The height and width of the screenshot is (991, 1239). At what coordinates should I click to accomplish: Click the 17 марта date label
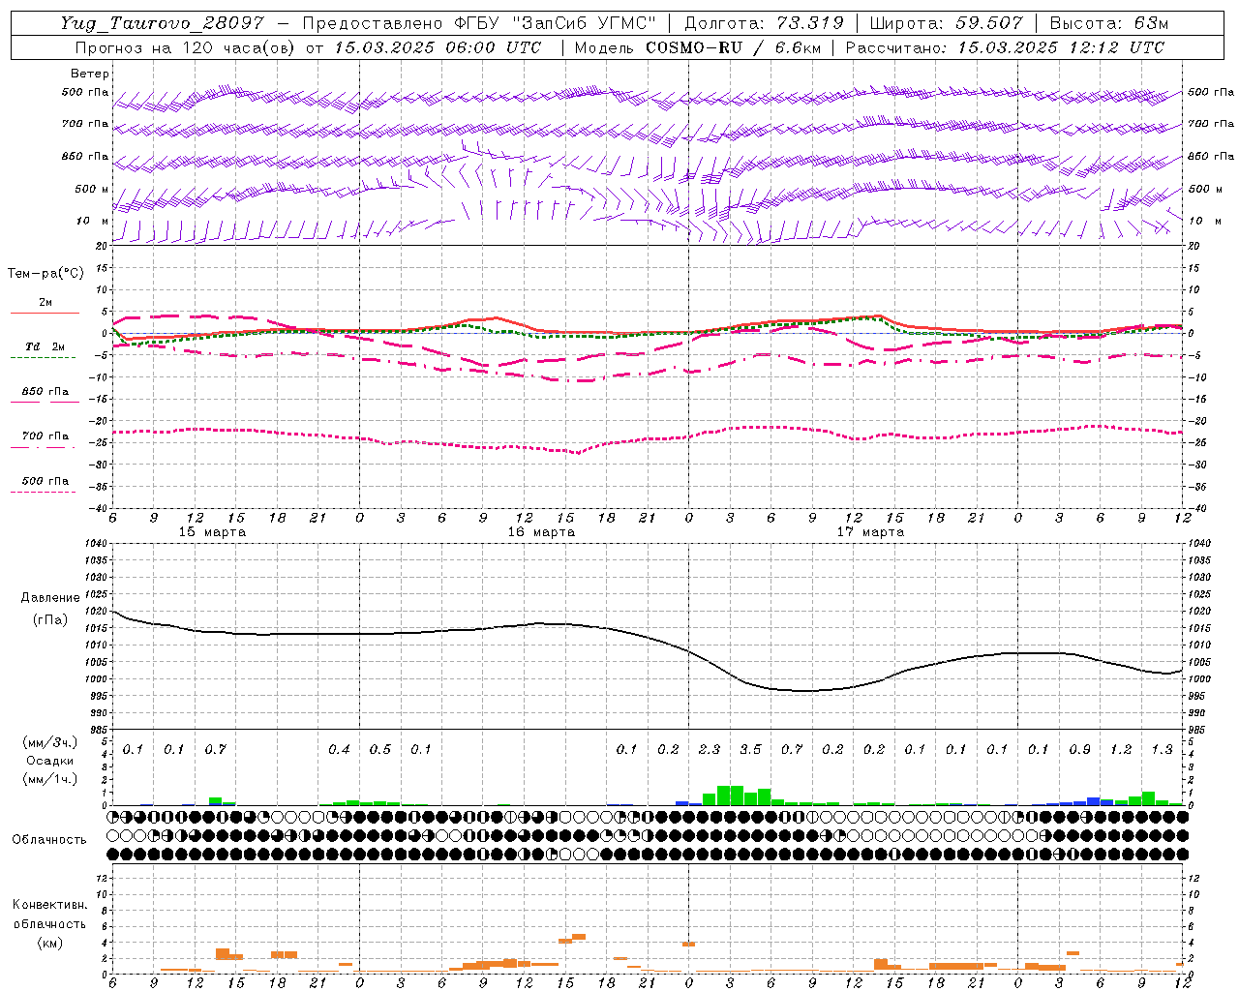870,532
